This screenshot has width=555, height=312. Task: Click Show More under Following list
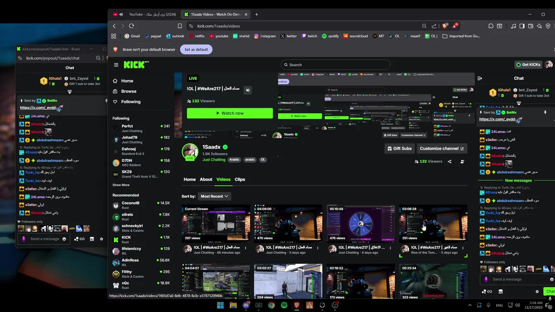point(121,185)
